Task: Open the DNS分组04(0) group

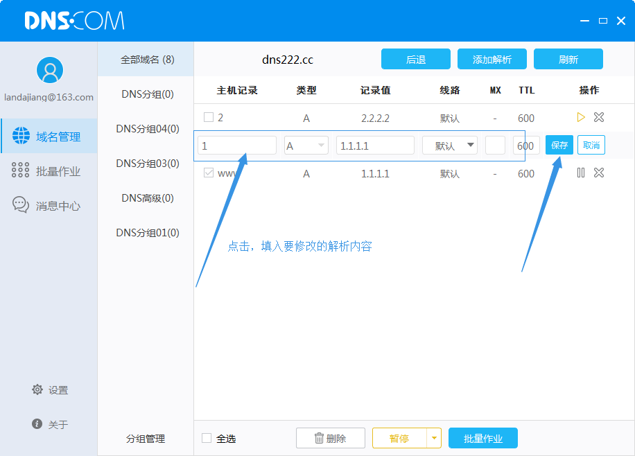Action: click(x=147, y=129)
